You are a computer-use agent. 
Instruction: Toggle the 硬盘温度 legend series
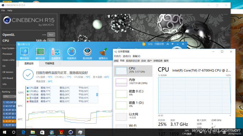(33, 101)
